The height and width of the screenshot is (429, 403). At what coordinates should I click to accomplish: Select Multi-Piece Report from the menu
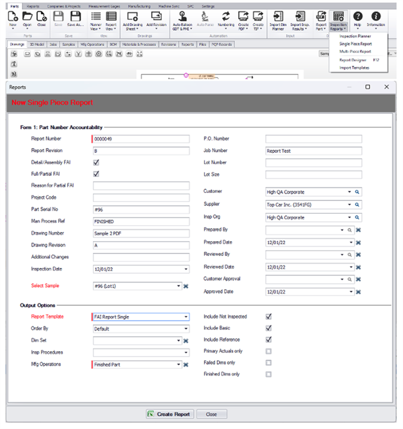click(x=356, y=52)
